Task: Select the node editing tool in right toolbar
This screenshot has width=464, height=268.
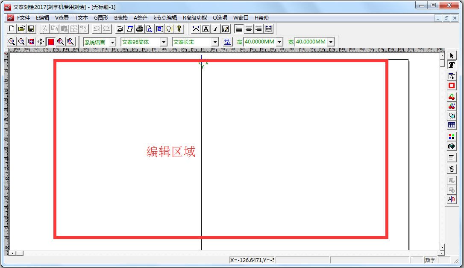Action: point(452,76)
